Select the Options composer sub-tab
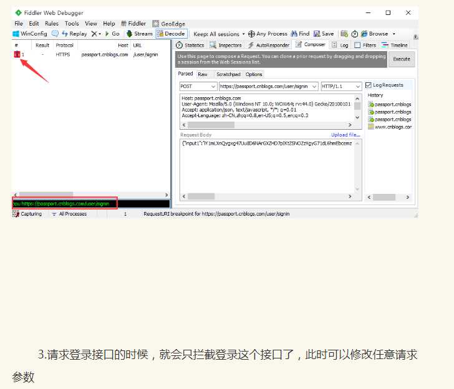The width and height of the screenshot is (454, 389). (x=254, y=74)
